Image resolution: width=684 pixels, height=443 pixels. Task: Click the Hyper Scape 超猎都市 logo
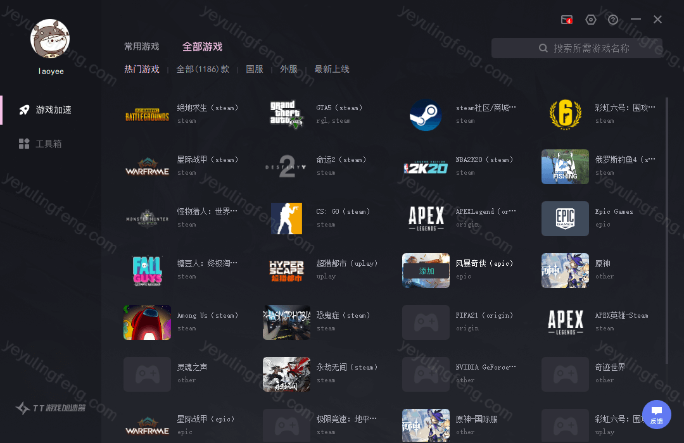coord(287,270)
